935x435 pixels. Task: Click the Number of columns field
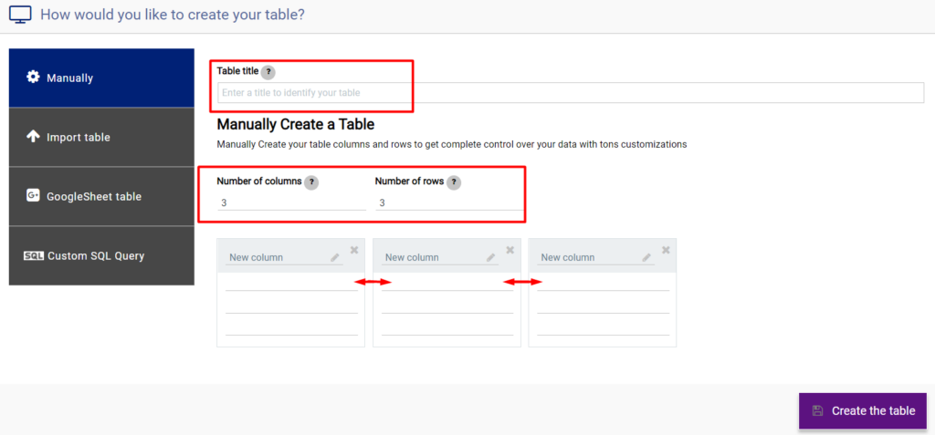[x=291, y=203]
